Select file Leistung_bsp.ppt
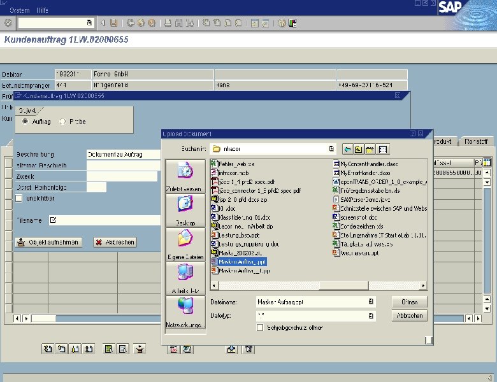The height and width of the screenshot is (382, 497). (x=235, y=235)
